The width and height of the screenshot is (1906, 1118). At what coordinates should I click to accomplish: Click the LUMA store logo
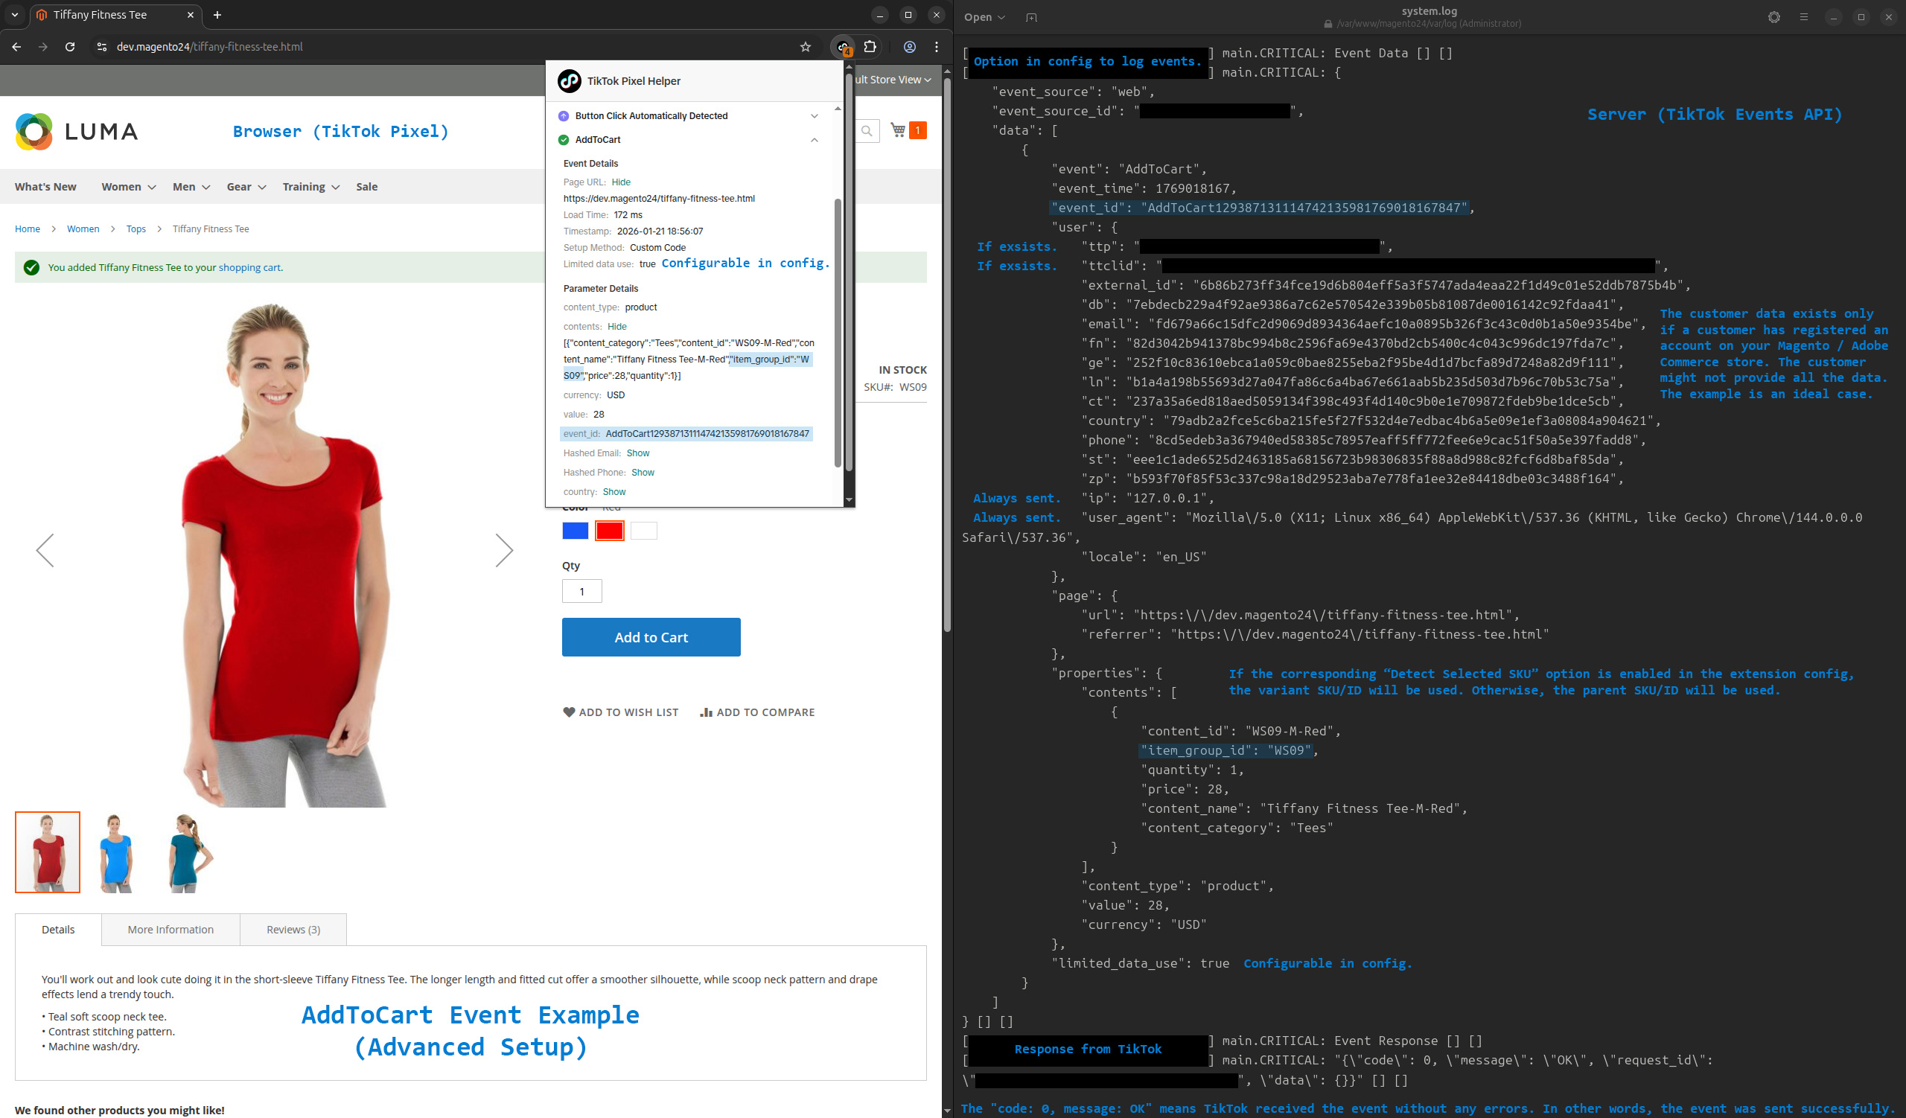click(x=77, y=132)
